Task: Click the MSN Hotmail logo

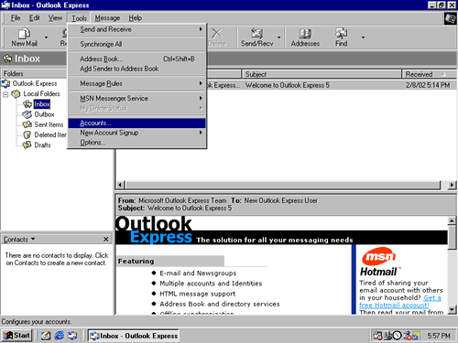Action: coord(379,262)
